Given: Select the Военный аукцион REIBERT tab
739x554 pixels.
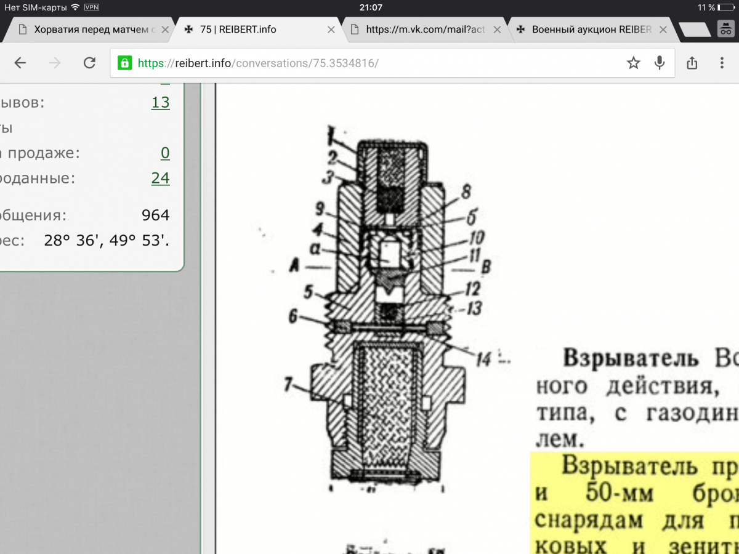Looking at the screenshot, I should click(591, 30).
